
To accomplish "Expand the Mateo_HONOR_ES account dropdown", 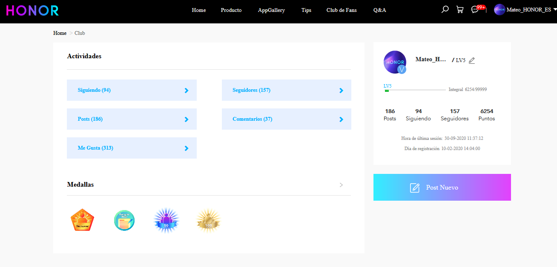I will [x=525, y=10].
